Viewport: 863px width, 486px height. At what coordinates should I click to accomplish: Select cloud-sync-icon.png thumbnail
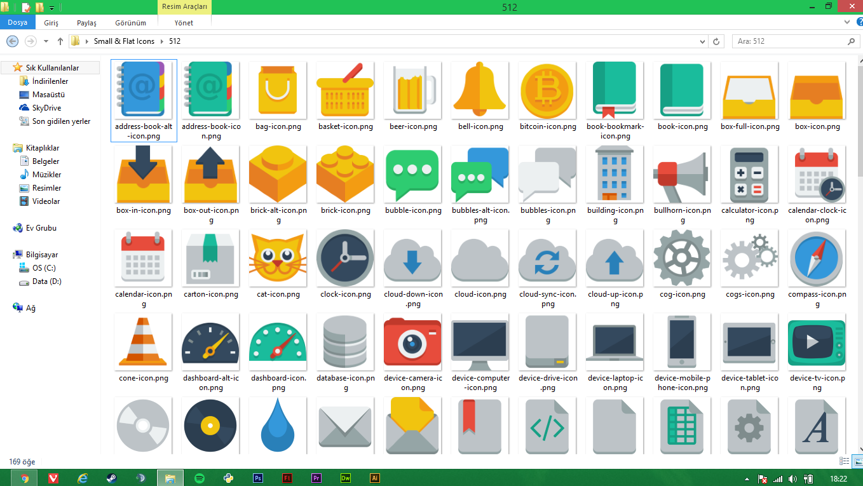548,259
